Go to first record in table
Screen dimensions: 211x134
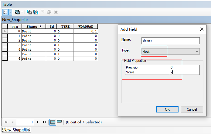pyautogui.click(x=6, y=122)
